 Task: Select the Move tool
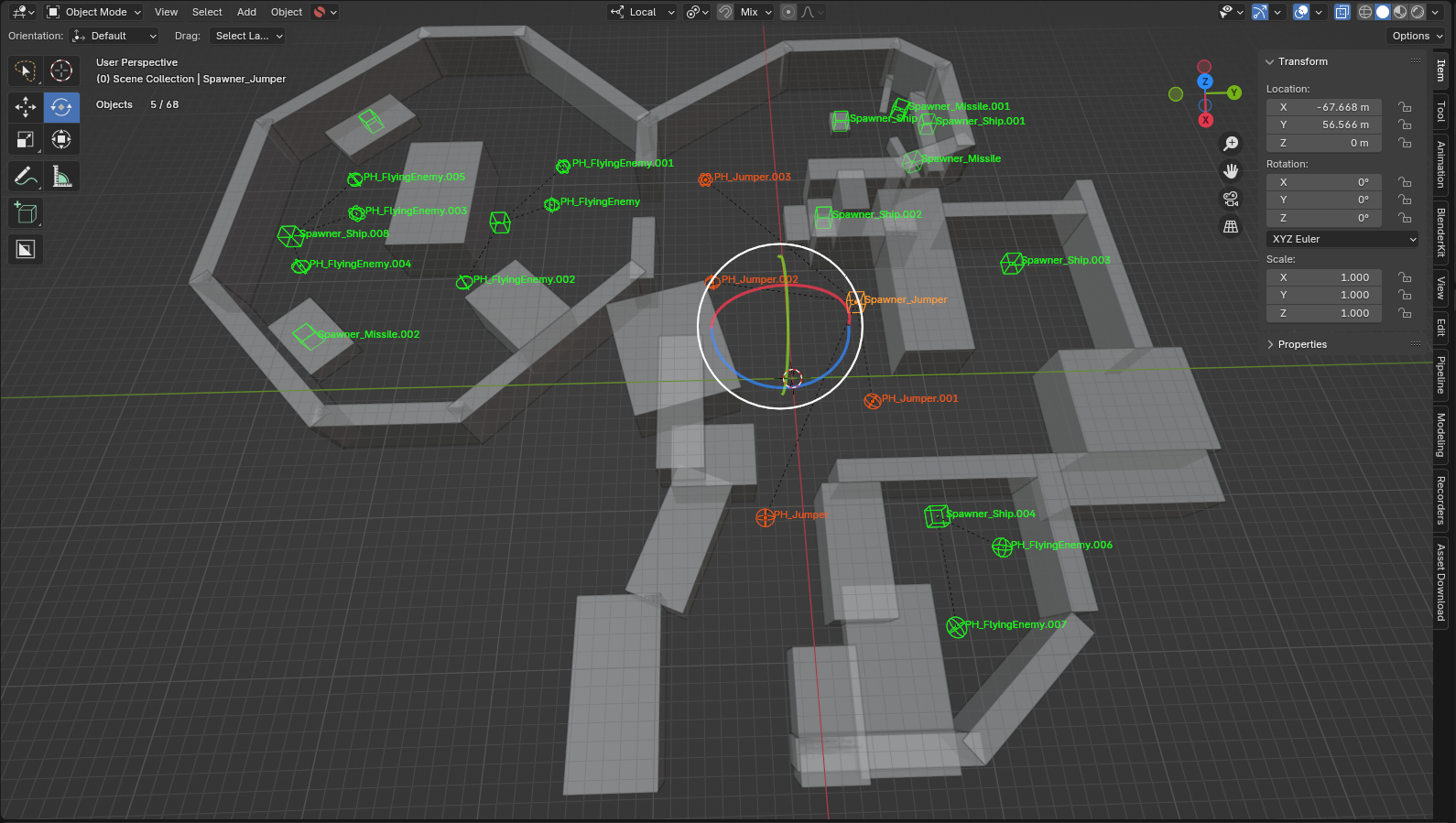(26, 107)
